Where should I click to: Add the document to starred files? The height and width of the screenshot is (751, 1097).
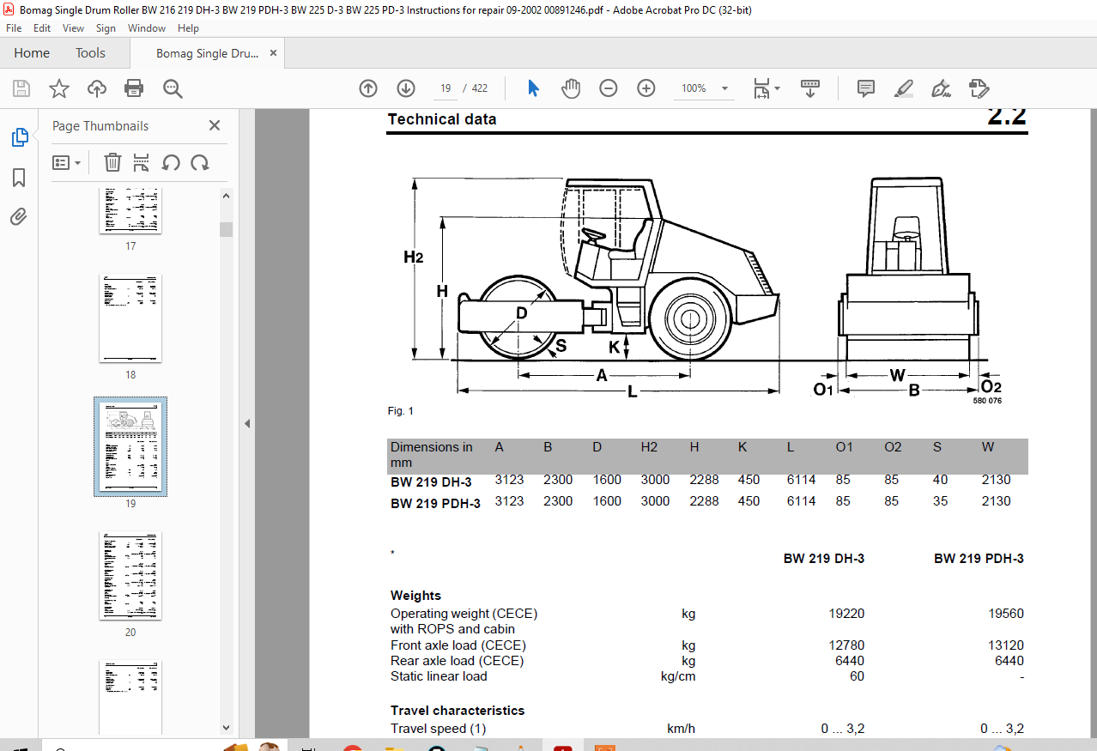58,88
